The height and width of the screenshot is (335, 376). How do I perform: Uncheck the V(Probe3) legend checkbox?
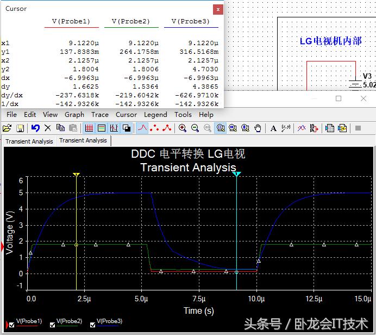(92, 325)
